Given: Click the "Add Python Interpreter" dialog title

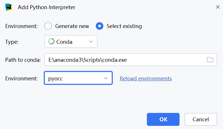Looking at the screenshot, I should pyautogui.click(x=47, y=7).
